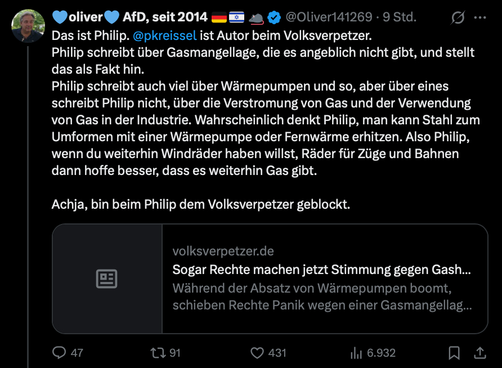The height and width of the screenshot is (368, 502).
Task: Click the 'Achja, bin beim Philip' text line
Action: point(201,204)
